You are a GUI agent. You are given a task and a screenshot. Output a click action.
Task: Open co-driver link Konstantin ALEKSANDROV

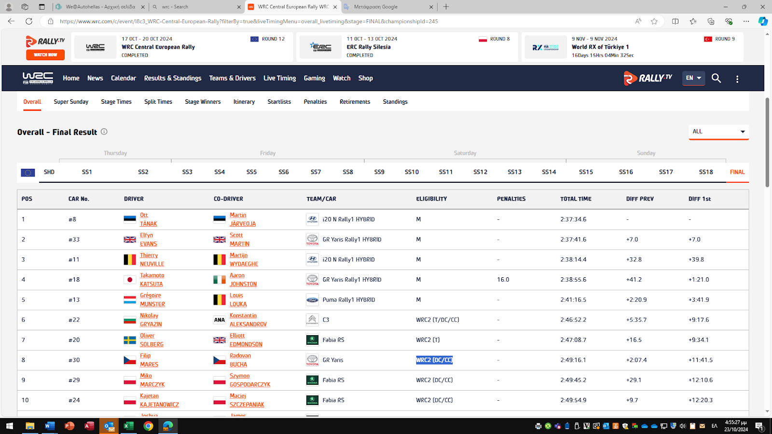point(248,320)
